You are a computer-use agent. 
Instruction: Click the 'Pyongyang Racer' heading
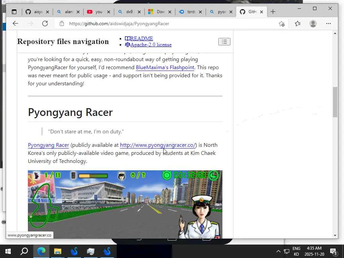[70, 112]
